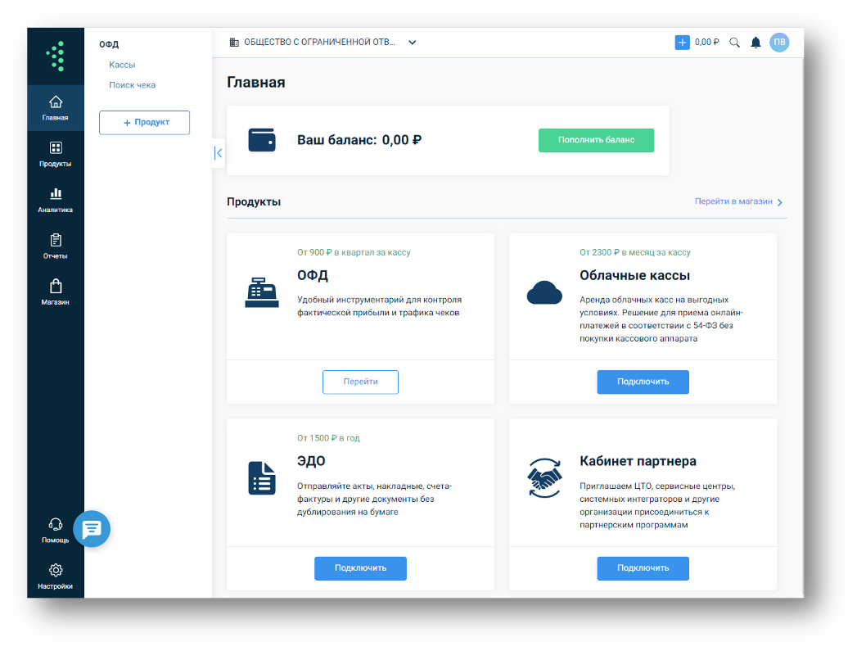Open the ПВ user avatar
Viewport: 857px width, 651px height.
(x=779, y=42)
